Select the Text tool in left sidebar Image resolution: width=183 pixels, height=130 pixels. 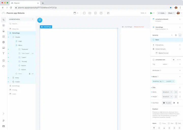4,53
